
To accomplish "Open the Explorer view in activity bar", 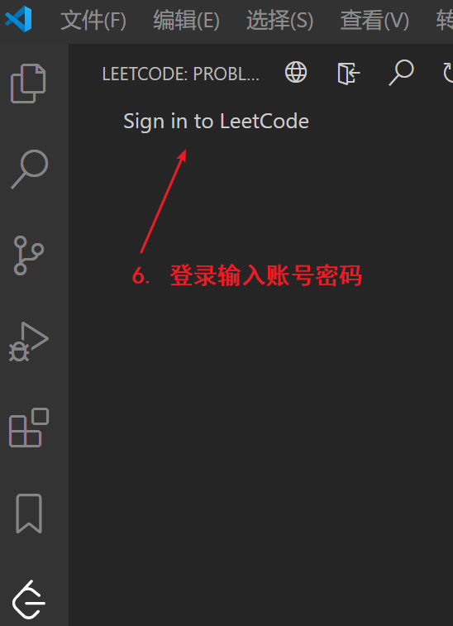I will coord(28,84).
